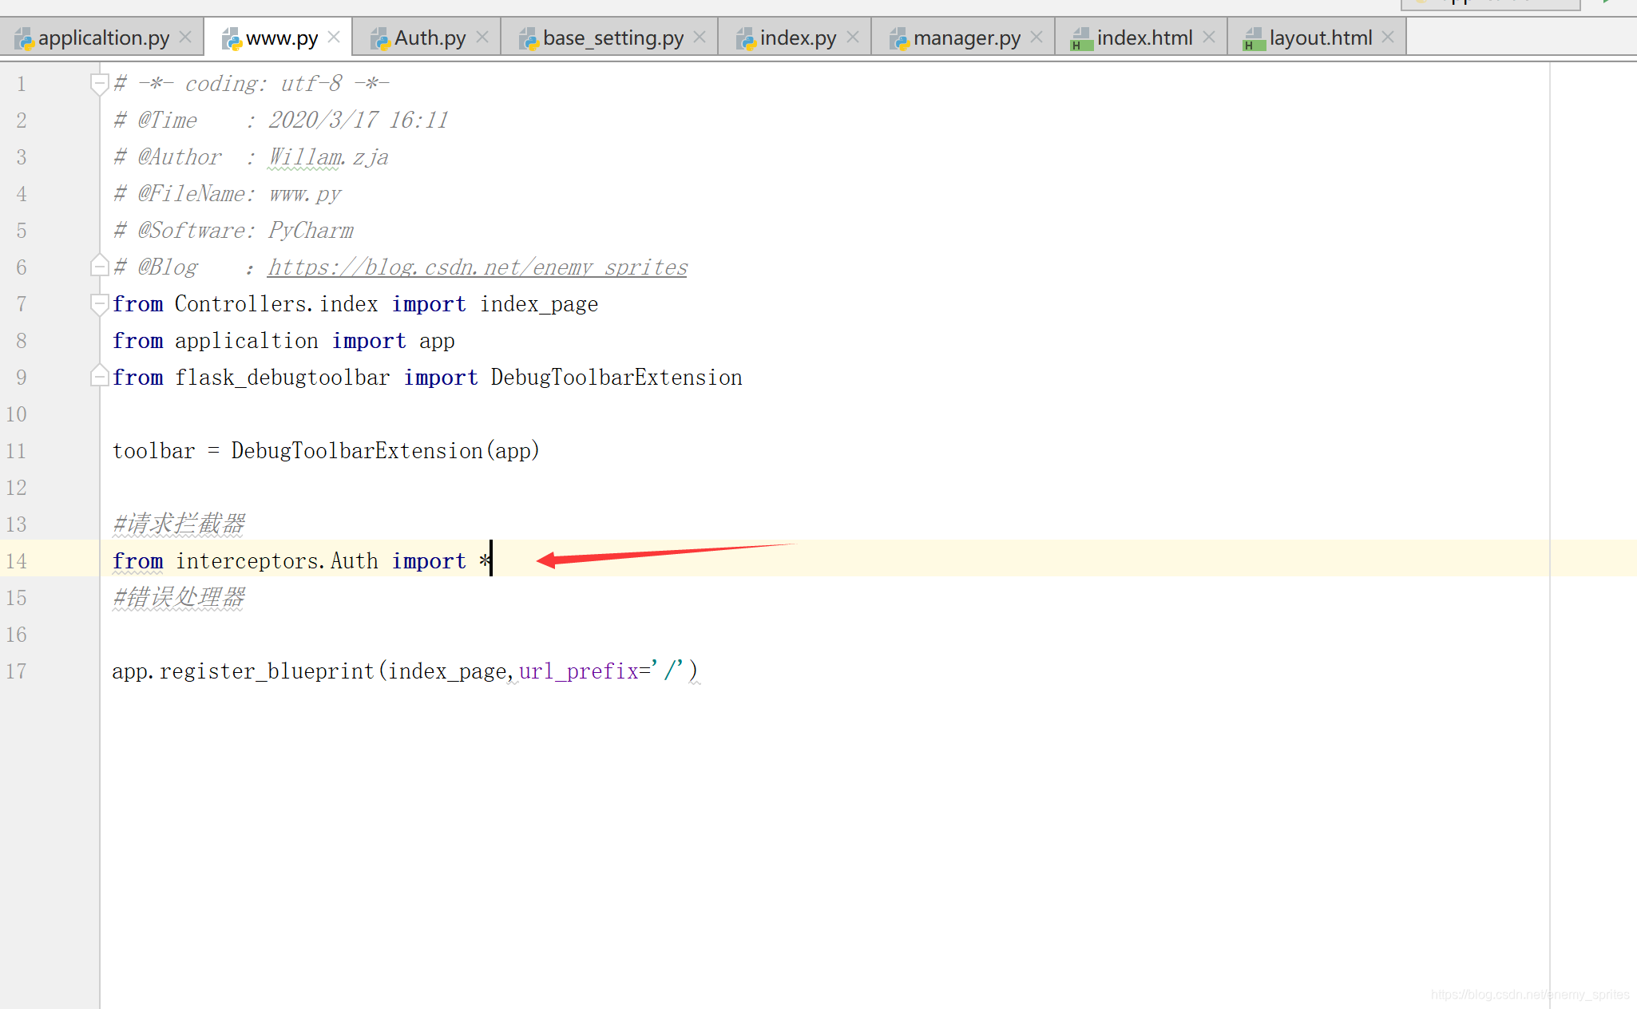Close the www.py tab

(x=334, y=38)
